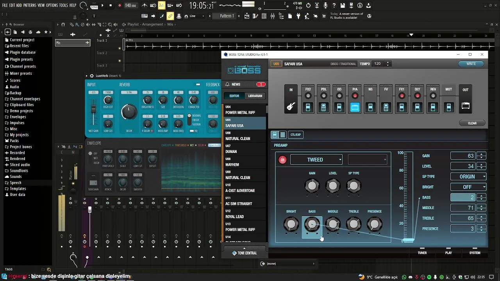
Task: Switch to the EDITOR tab
Action: coord(234,96)
